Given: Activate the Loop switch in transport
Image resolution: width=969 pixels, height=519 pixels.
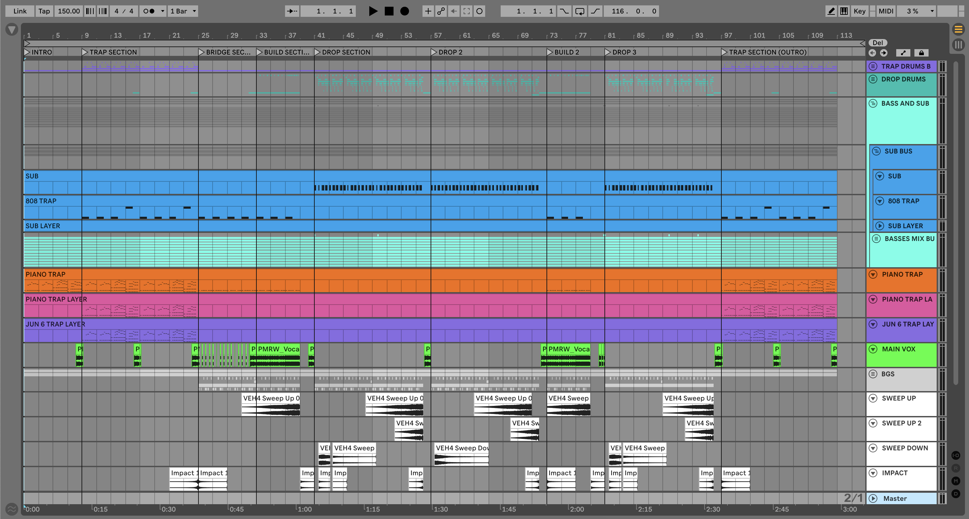Looking at the screenshot, I should pos(580,11).
